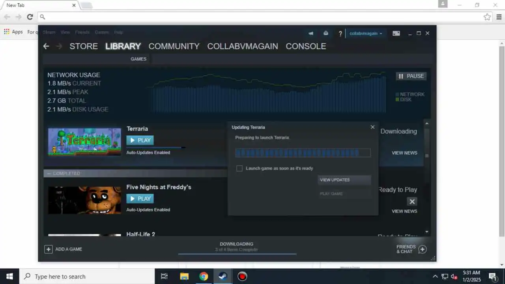Click the Chrome back button
The image size is (505, 284).
click(x=7, y=17)
